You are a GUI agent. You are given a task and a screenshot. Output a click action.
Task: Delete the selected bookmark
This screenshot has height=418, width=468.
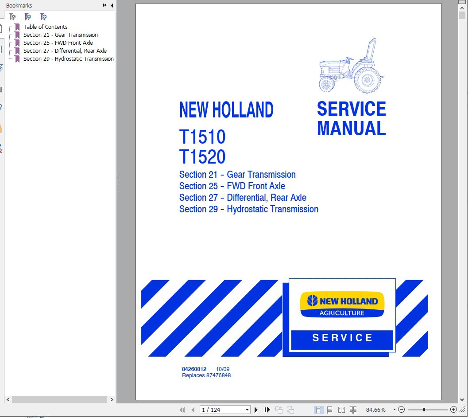pos(13,16)
